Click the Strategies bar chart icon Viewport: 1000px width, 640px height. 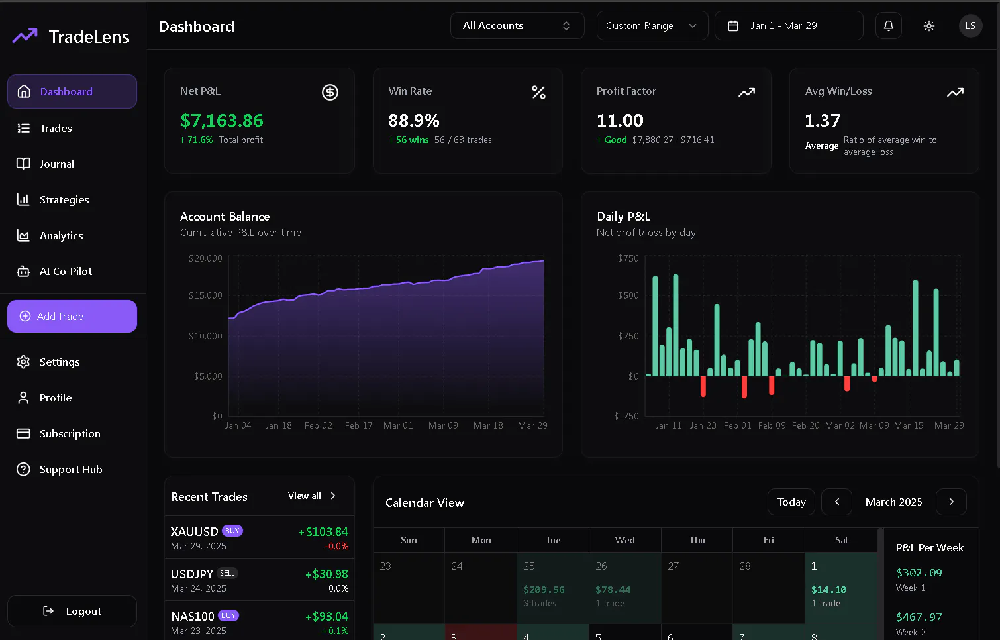click(24, 199)
